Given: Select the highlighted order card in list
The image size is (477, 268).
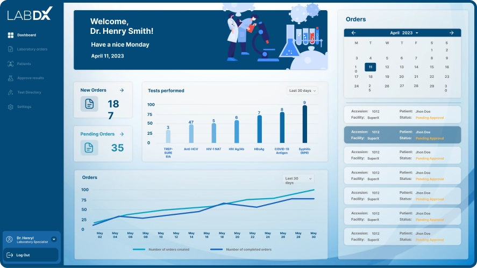Looking at the screenshot, I should click(x=402, y=135).
